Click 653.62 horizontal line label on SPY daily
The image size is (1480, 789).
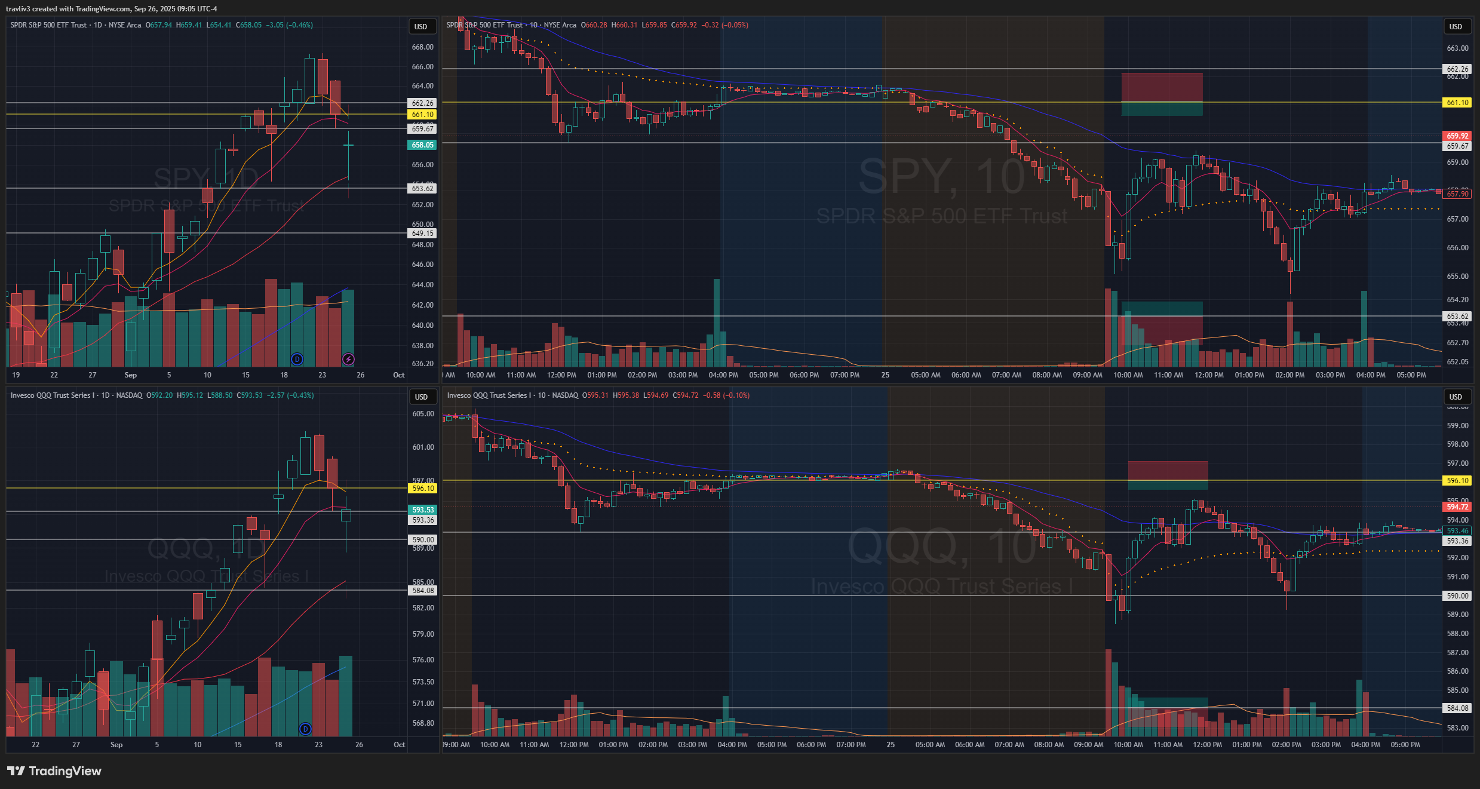(x=422, y=189)
